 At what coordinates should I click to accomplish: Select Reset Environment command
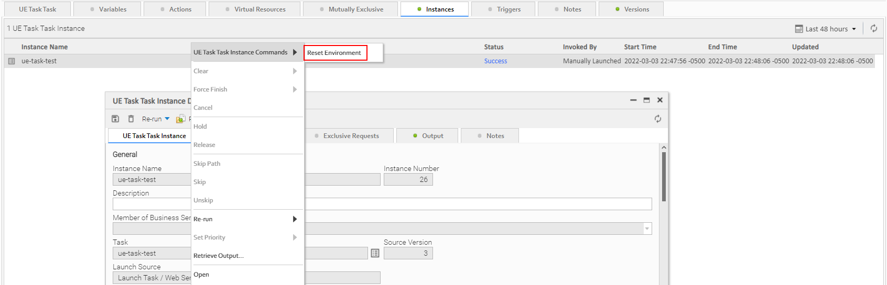(334, 53)
